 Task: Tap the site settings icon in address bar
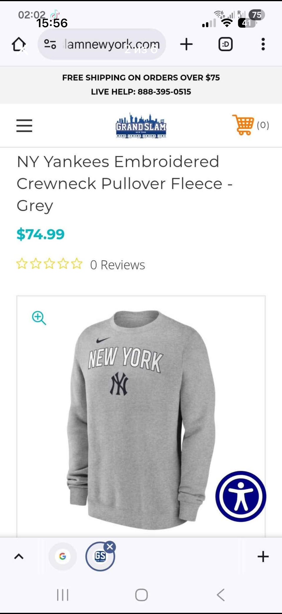[50, 44]
